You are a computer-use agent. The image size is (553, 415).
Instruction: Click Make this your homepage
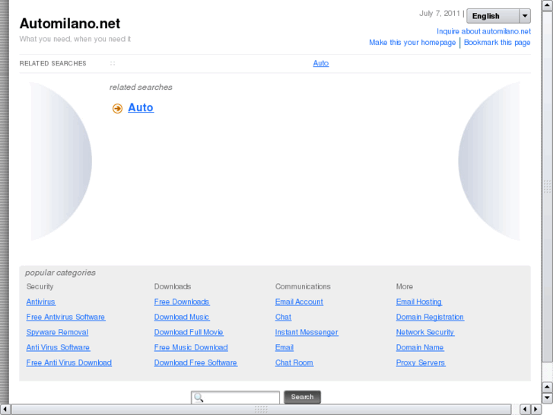[x=412, y=43]
